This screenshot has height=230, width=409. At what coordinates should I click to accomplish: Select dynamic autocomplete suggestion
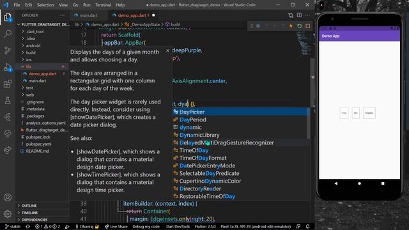point(240,127)
